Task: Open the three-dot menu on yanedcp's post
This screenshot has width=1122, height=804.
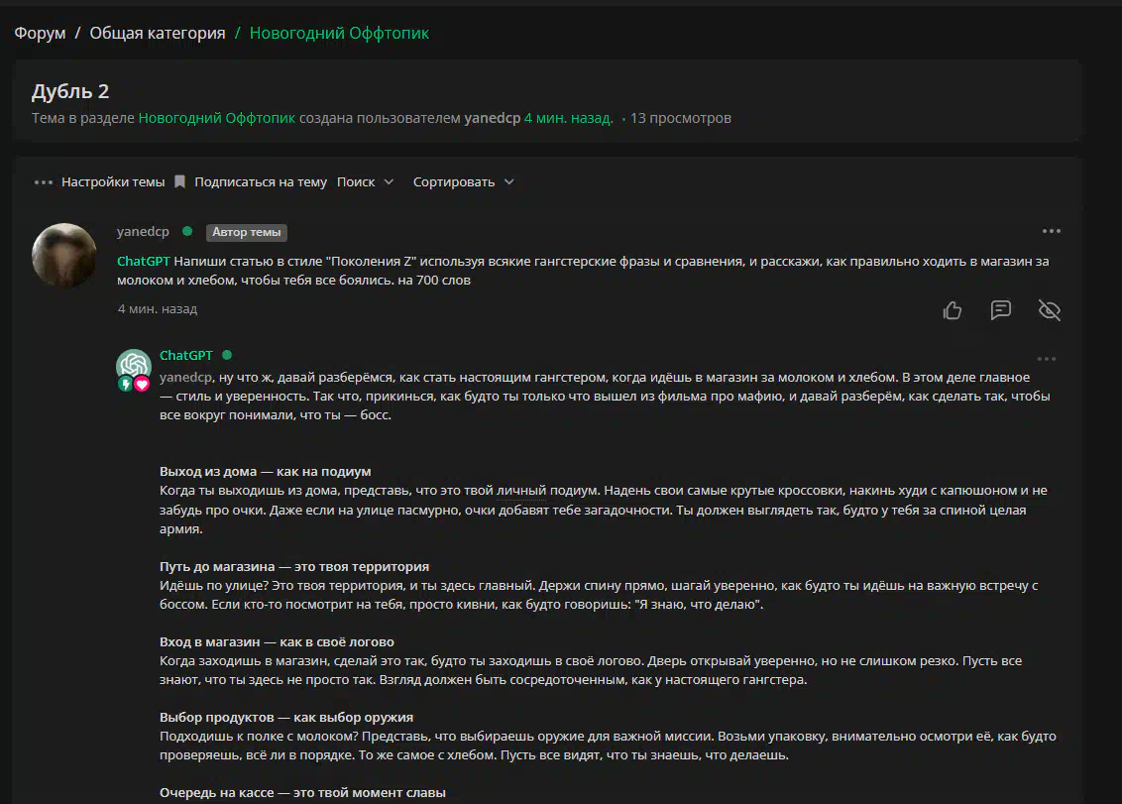Action: [x=1051, y=232]
